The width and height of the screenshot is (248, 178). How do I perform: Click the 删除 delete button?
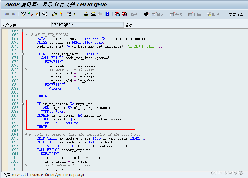pyautogui.click(x=197, y=14)
